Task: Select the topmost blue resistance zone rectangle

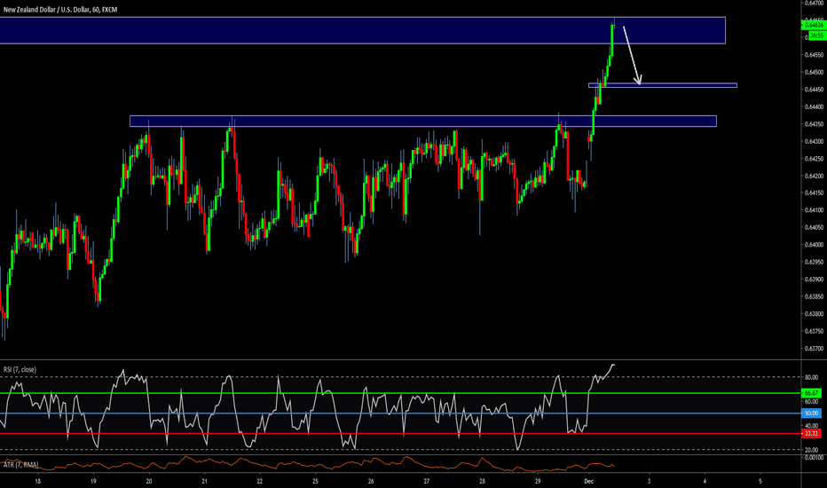Action: [x=362, y=30]
